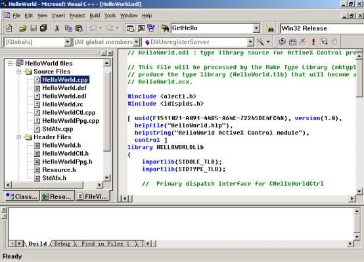Click the WizardBar wand action icon

tap(260, 42)
